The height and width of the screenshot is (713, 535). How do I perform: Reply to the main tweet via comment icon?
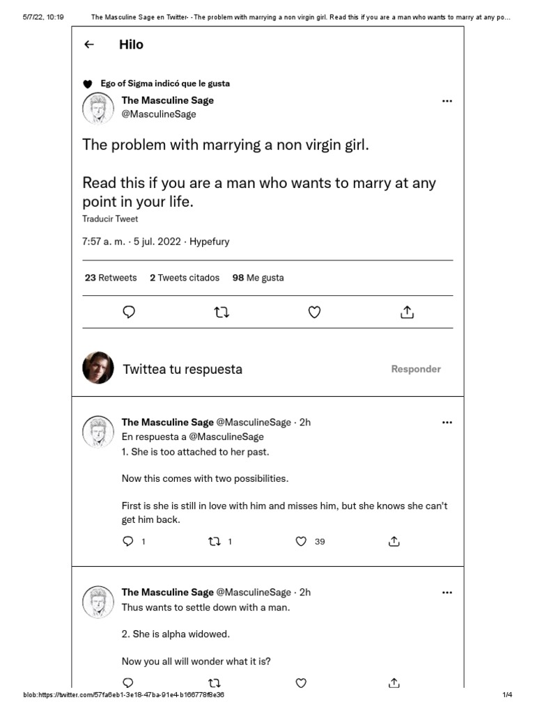[129, 313]
